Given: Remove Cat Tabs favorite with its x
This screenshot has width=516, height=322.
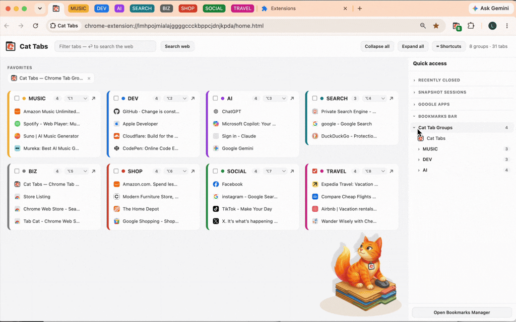Looking at the screenshot, I should tap(89, 78).
